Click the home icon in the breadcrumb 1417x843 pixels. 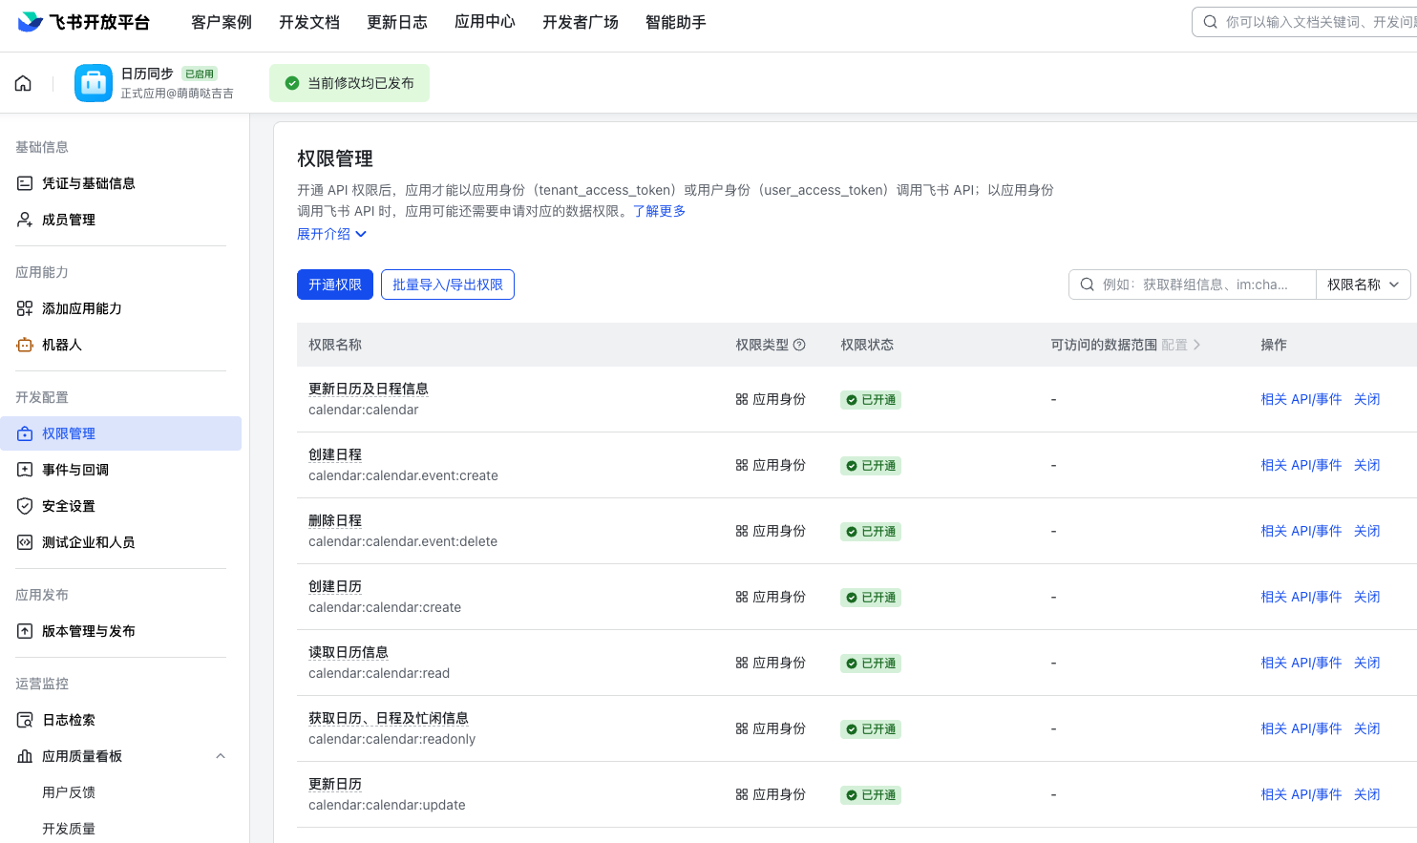click(x=22, y=83)
